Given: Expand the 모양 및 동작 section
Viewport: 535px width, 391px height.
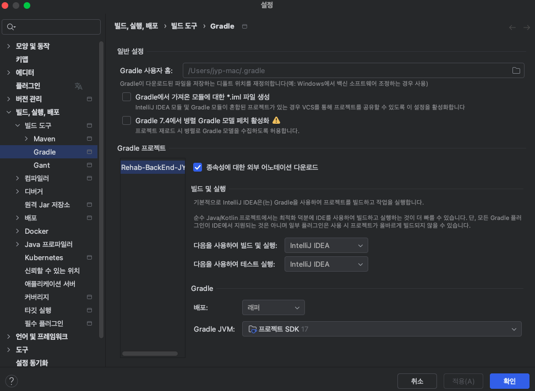Looking at the screenshot, I should click(8, 46).
